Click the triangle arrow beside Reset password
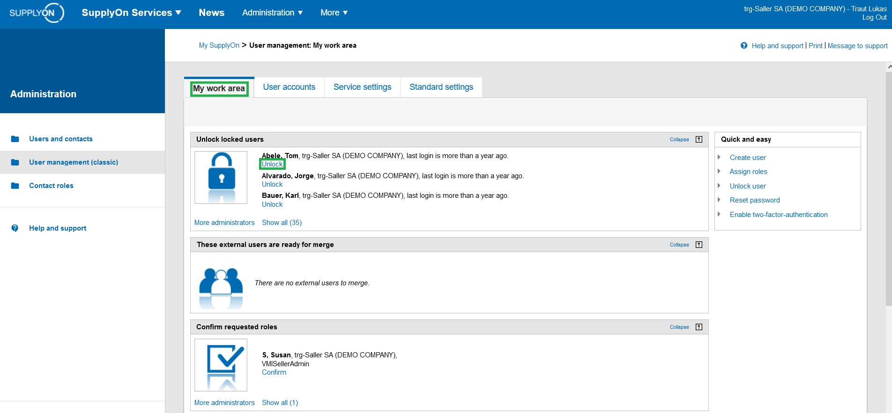This screenshot has height=413, width=892. pos(719,200)
